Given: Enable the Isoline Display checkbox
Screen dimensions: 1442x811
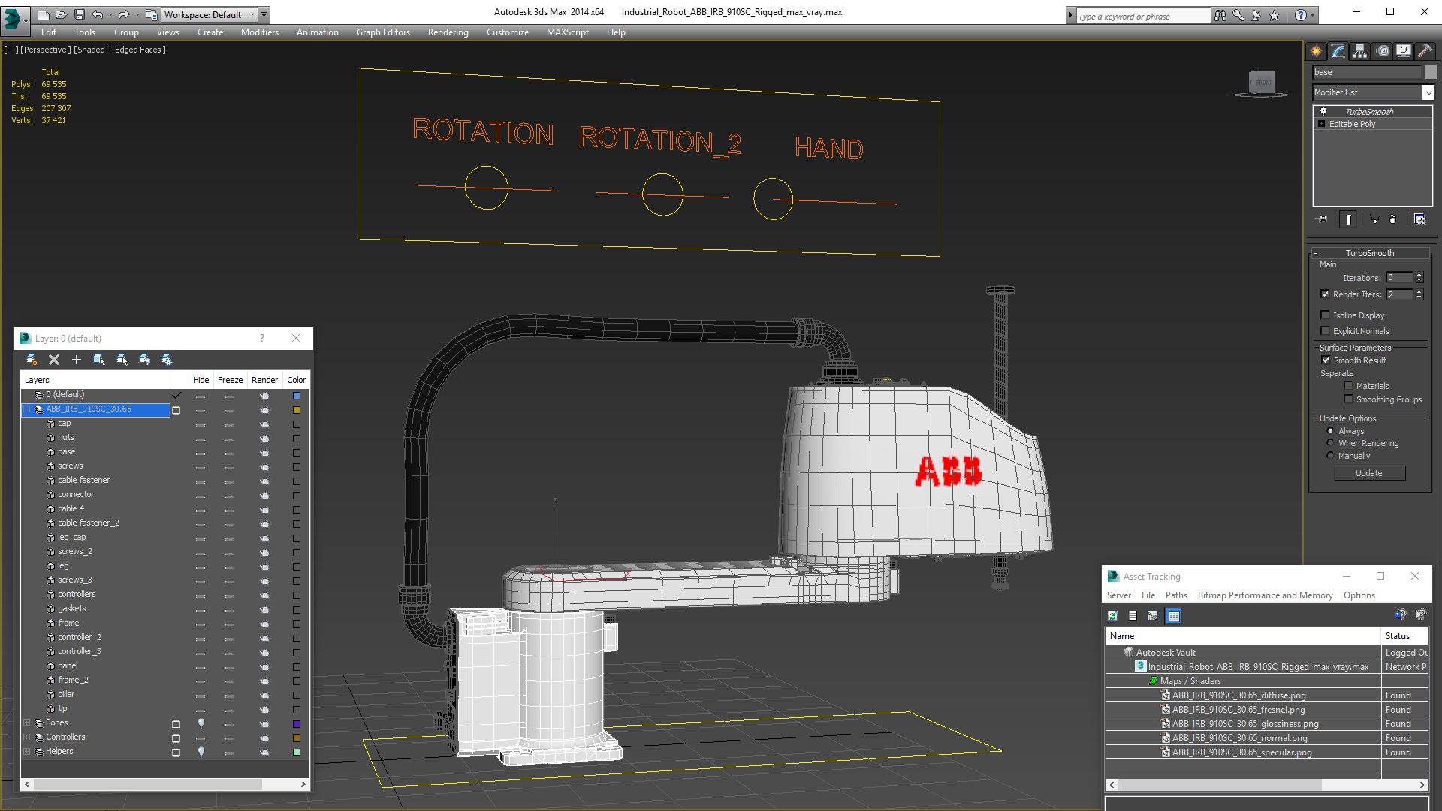Looking at the screenshot, I should pyautogui.click(x=1326, y=315).
